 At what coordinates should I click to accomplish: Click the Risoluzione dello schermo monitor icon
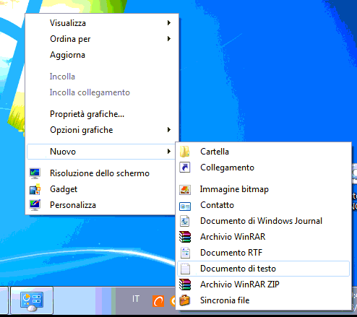click(x=35, y=173)
